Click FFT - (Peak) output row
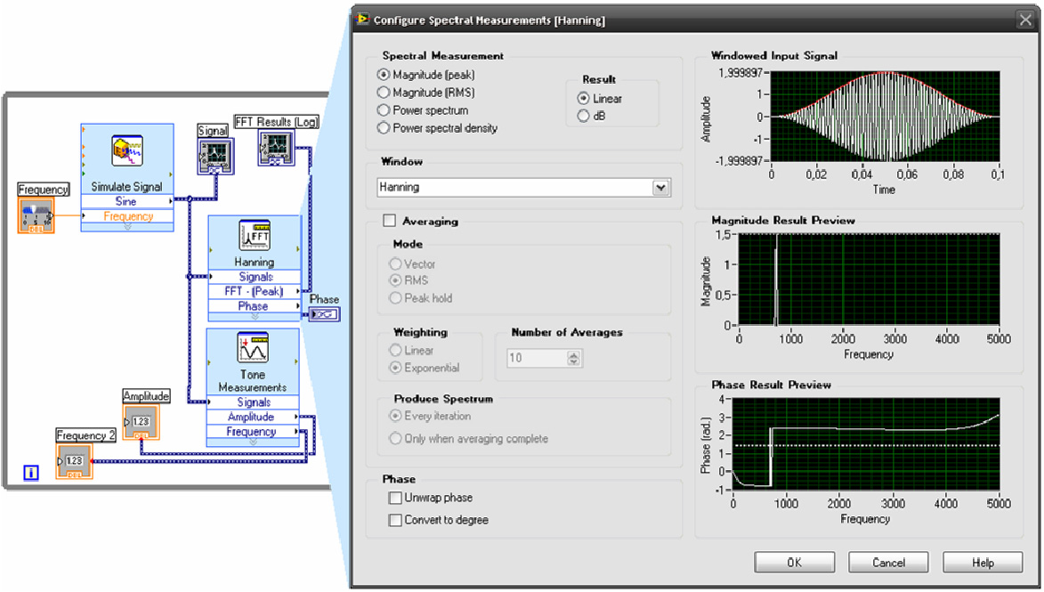The width and height of the screenshot is (1044, 592). [x=255, y=291]
